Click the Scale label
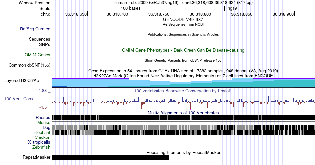Screen dimensions: 315x165 [x=45, y=8]
